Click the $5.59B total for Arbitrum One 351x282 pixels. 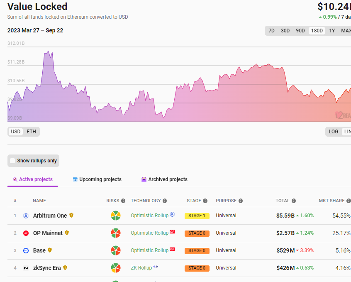point(285,216)
